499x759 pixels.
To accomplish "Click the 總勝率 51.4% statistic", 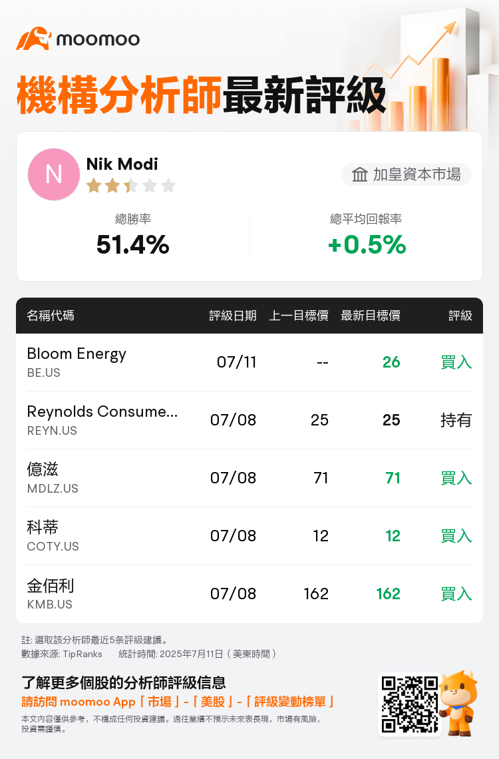I will tap(133, 235).
